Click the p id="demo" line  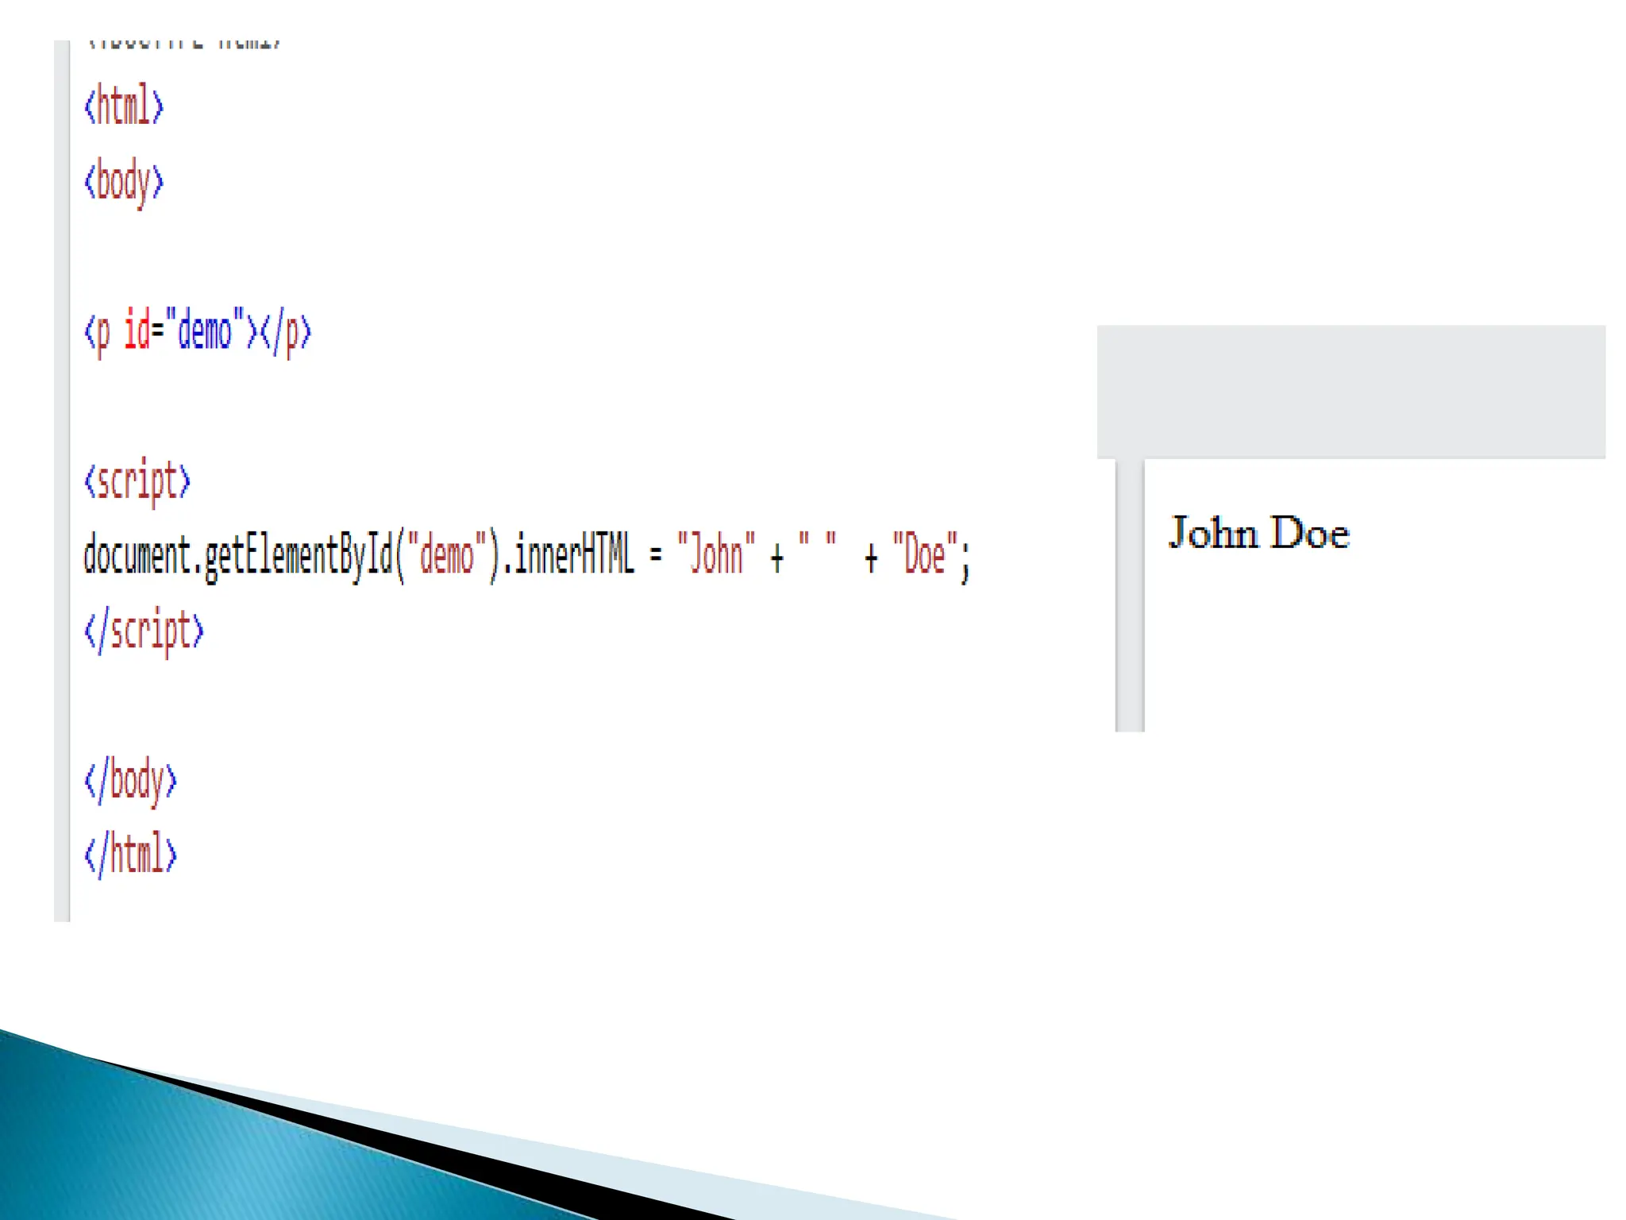point(198,332)
